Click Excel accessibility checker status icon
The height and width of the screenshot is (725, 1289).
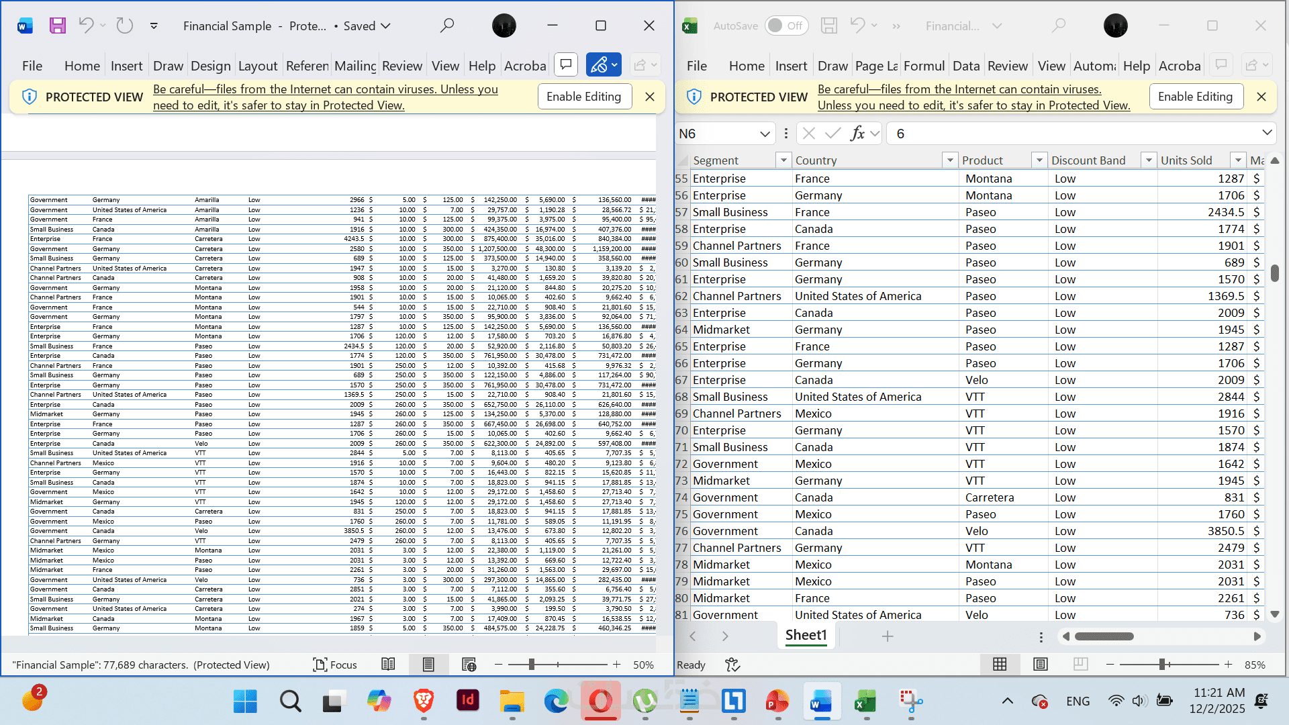coord(732,665)
